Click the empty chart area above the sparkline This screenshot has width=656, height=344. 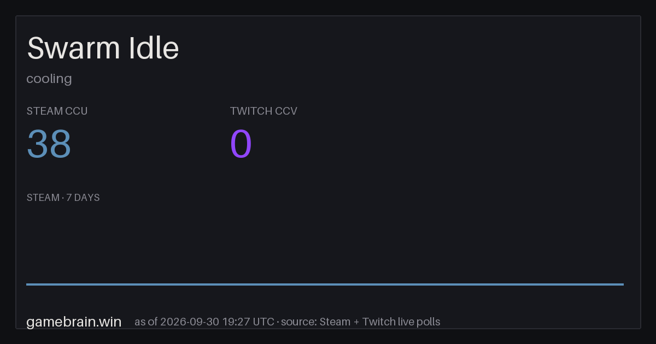point(325,243)
